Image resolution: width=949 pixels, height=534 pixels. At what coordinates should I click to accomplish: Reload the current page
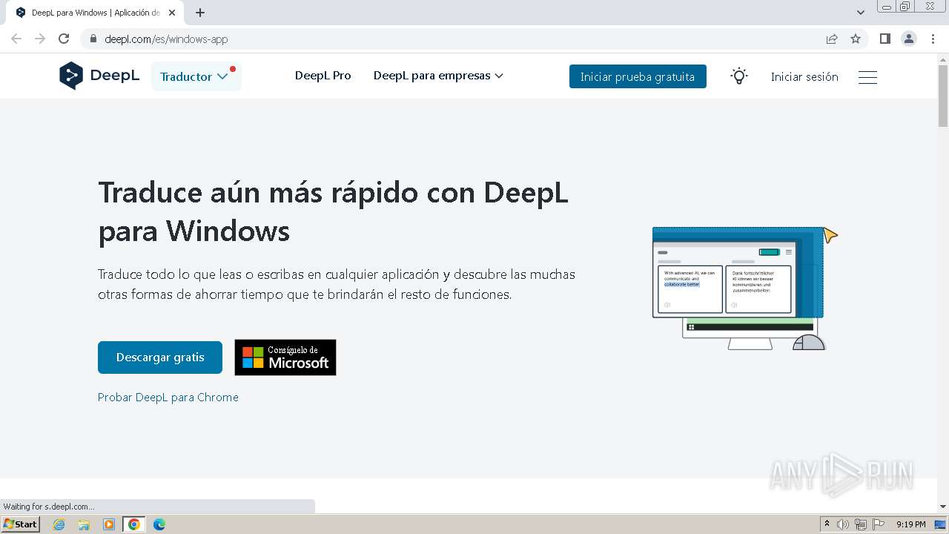coord(64,39)
